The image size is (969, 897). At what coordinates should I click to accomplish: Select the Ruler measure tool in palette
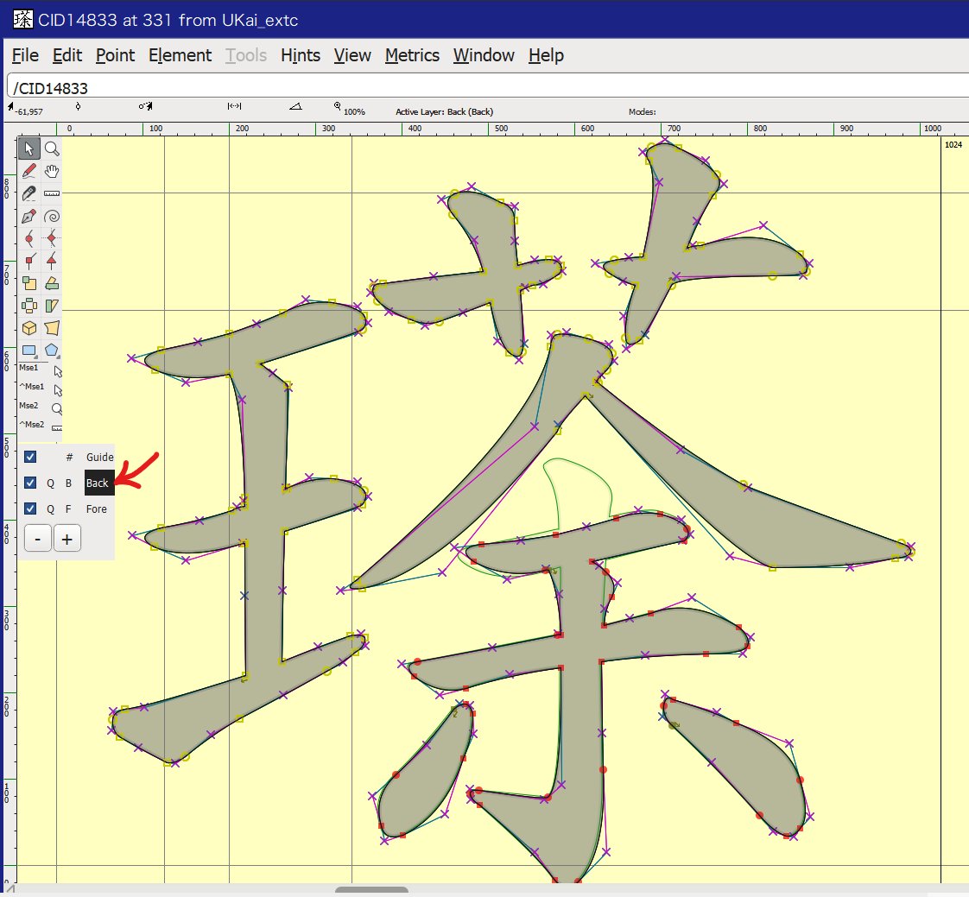pyautogui.click(x=52, y=193)
